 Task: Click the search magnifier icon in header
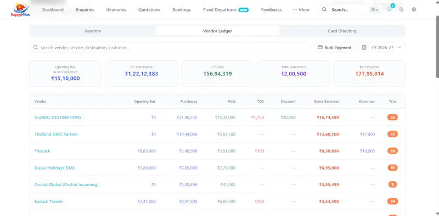(324, 9)
